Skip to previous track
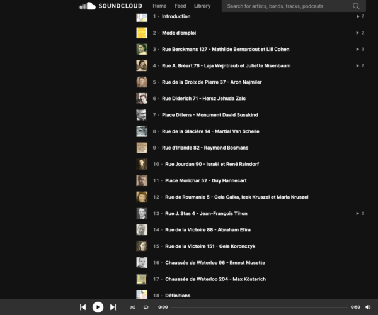This screenshot has height=315, width=378. (x=83, y=307)
